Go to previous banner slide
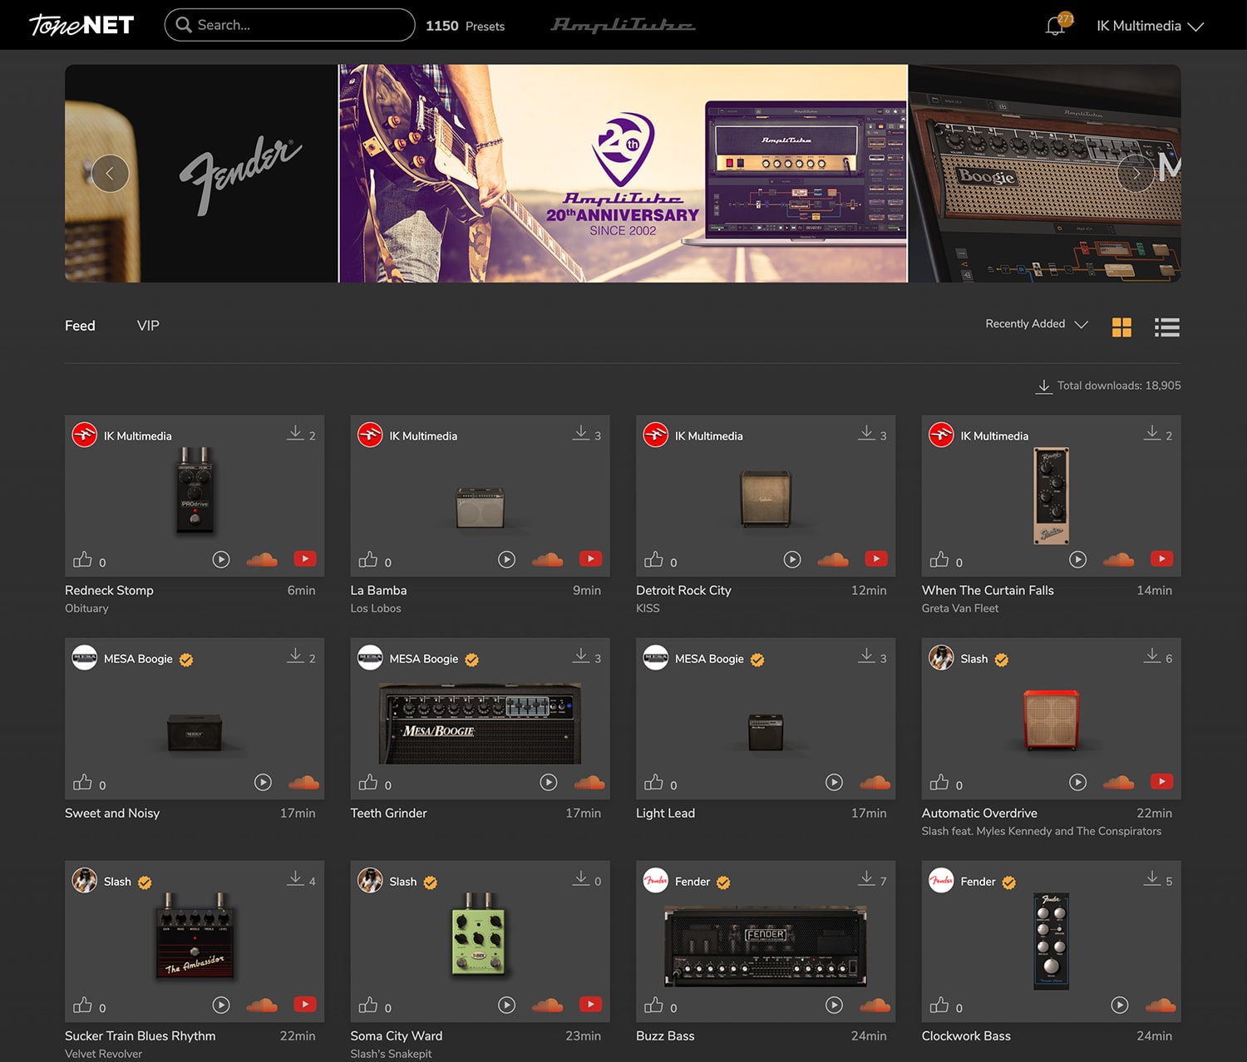1247x1062 pixels. 110,174
